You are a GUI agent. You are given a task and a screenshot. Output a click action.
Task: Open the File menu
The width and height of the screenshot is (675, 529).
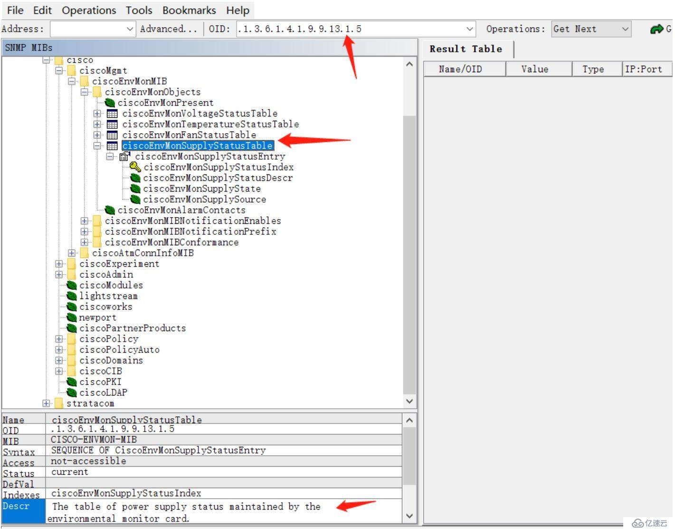15,10
